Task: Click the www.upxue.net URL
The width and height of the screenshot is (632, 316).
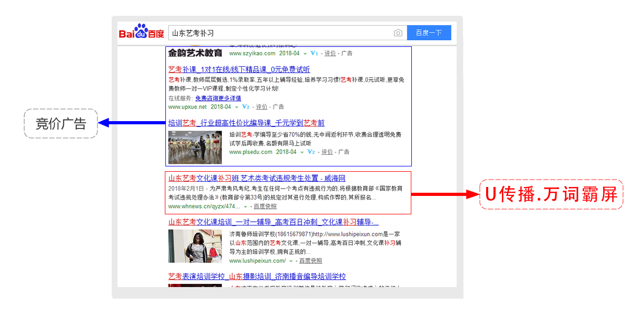Action: coord(187,107)
